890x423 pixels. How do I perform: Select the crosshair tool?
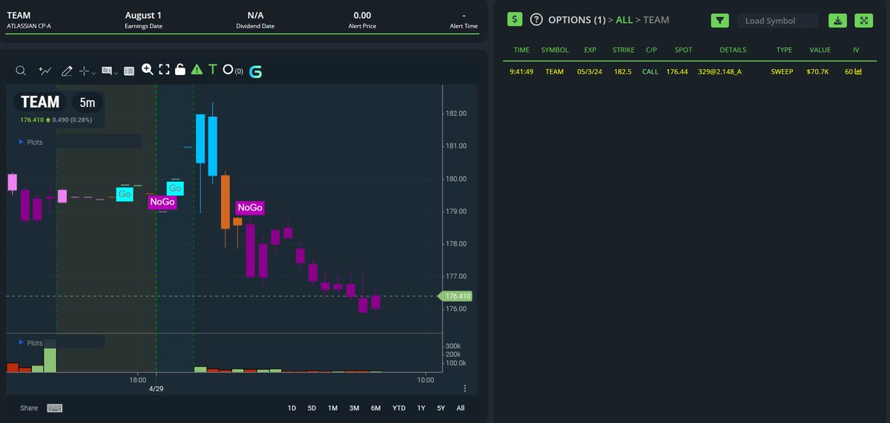[84, 70]
